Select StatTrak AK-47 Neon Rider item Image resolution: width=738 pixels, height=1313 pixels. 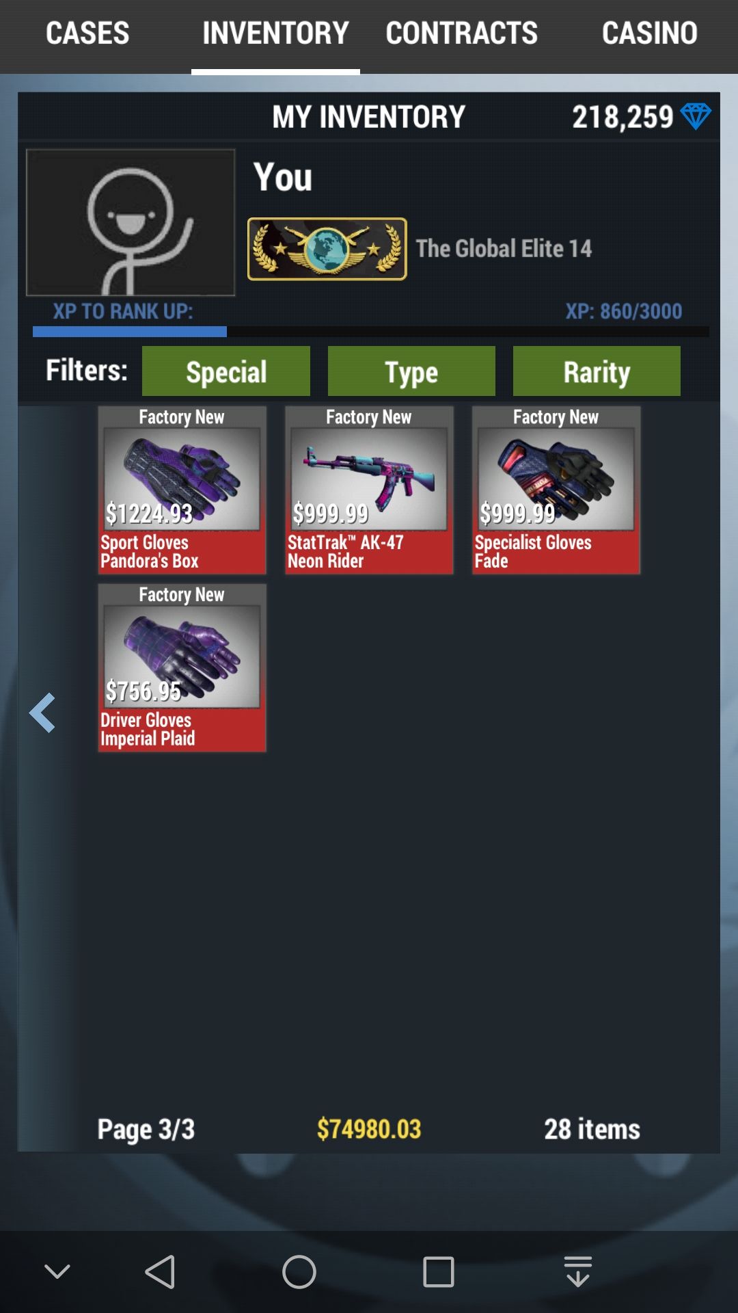[369, 490]
